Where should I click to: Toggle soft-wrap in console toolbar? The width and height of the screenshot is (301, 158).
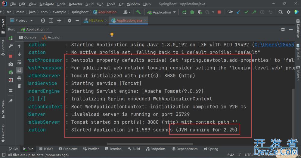click(19, 62)
